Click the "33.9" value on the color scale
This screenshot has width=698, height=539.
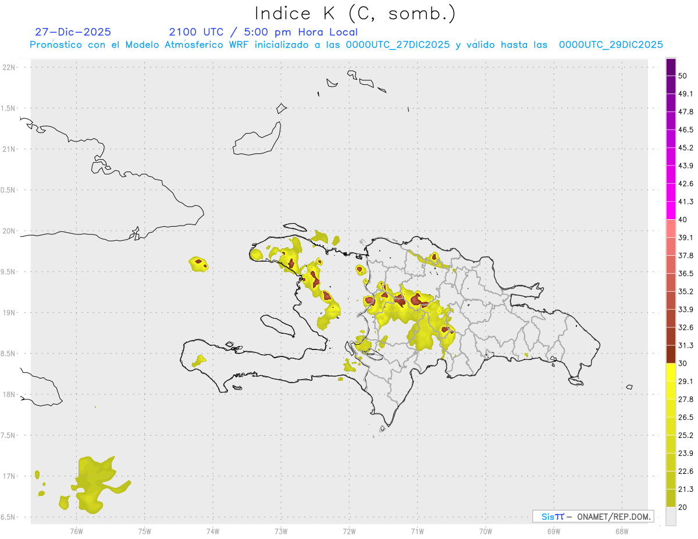click(x=686, y=309)
